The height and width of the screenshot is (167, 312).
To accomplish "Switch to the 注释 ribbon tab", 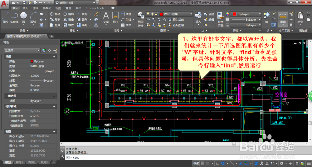I will click(x=36, y=8).
